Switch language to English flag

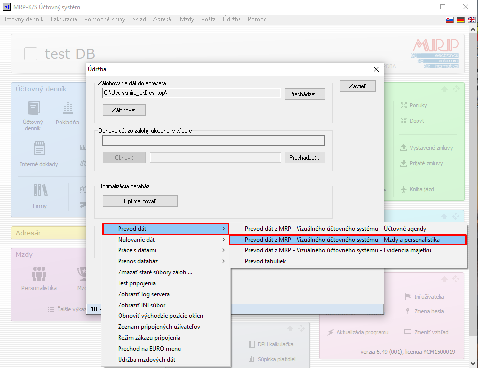tap(471, 20)
